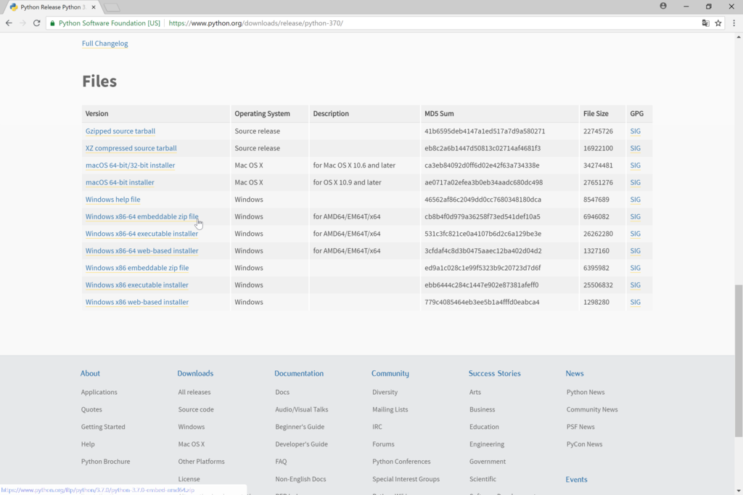Viewport: 743px width, 495px height.
Task: Open Non-English Docs link
Action: click(x=300, y=479)
